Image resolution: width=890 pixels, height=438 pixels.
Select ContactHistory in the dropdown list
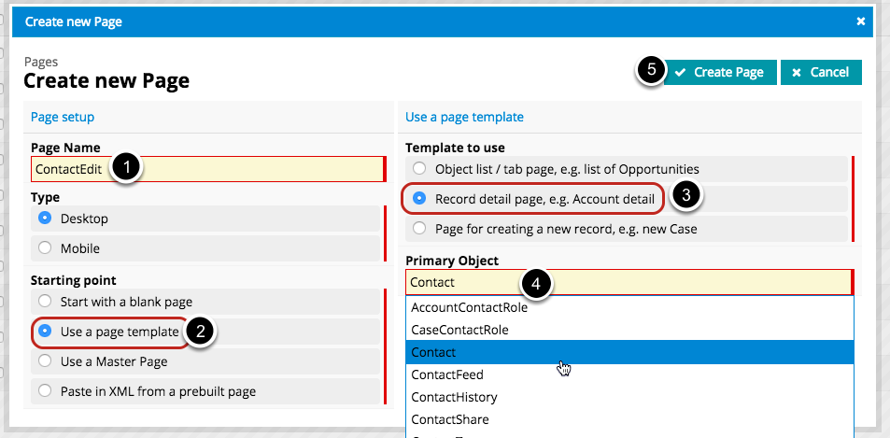coord(456,397)
